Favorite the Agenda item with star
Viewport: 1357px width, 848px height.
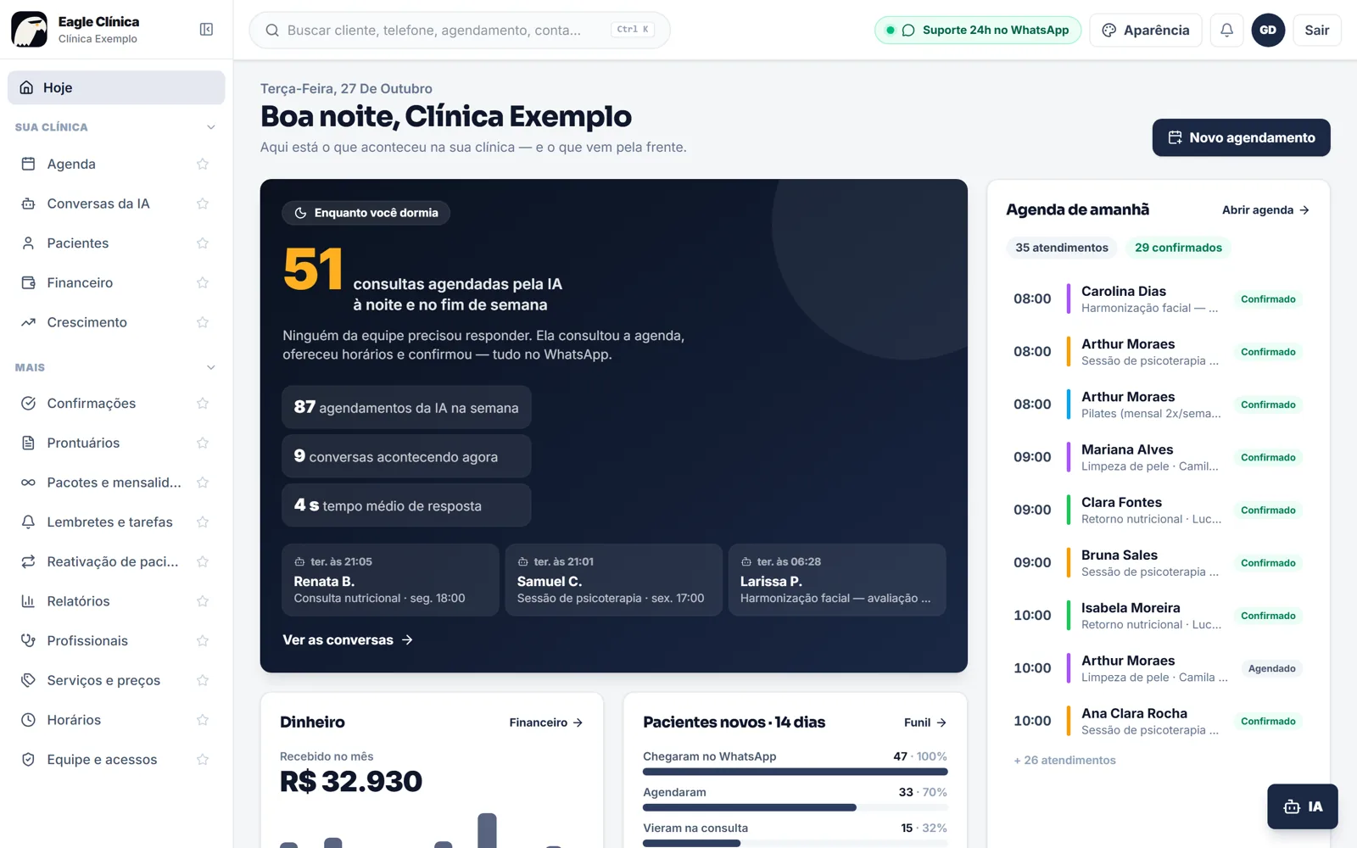point(203,164)
